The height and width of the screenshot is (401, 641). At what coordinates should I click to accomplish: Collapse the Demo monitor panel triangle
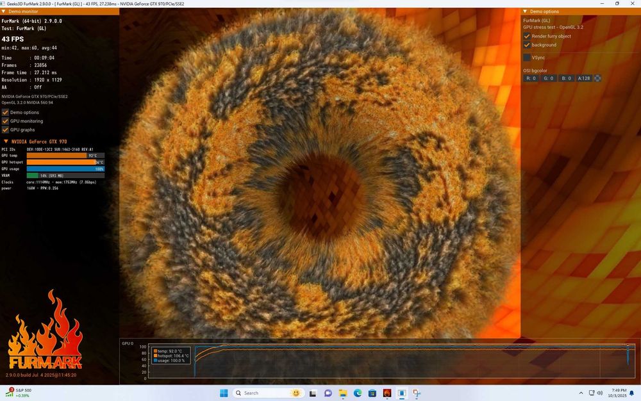coord(3,12)
